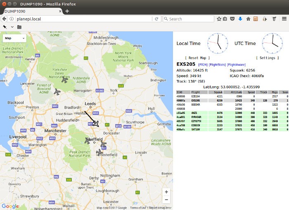
Task: Click the UTC Time clock
Action: pyautogui.click(x=272, y=43)
